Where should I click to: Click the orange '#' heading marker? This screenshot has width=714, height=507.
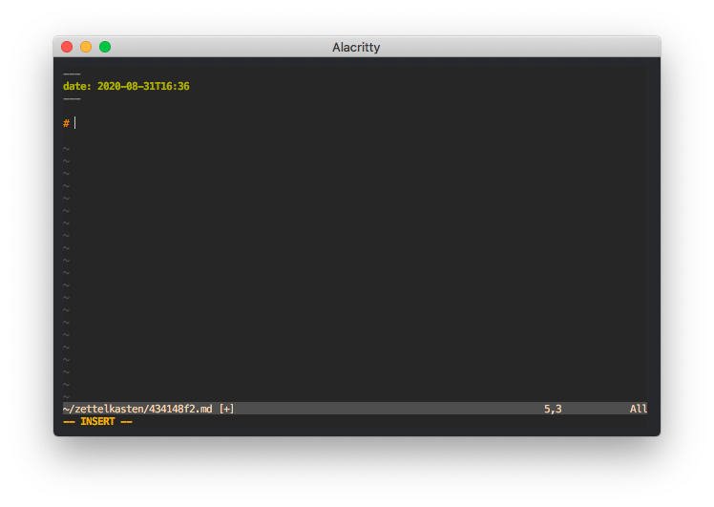coord(66,123)
